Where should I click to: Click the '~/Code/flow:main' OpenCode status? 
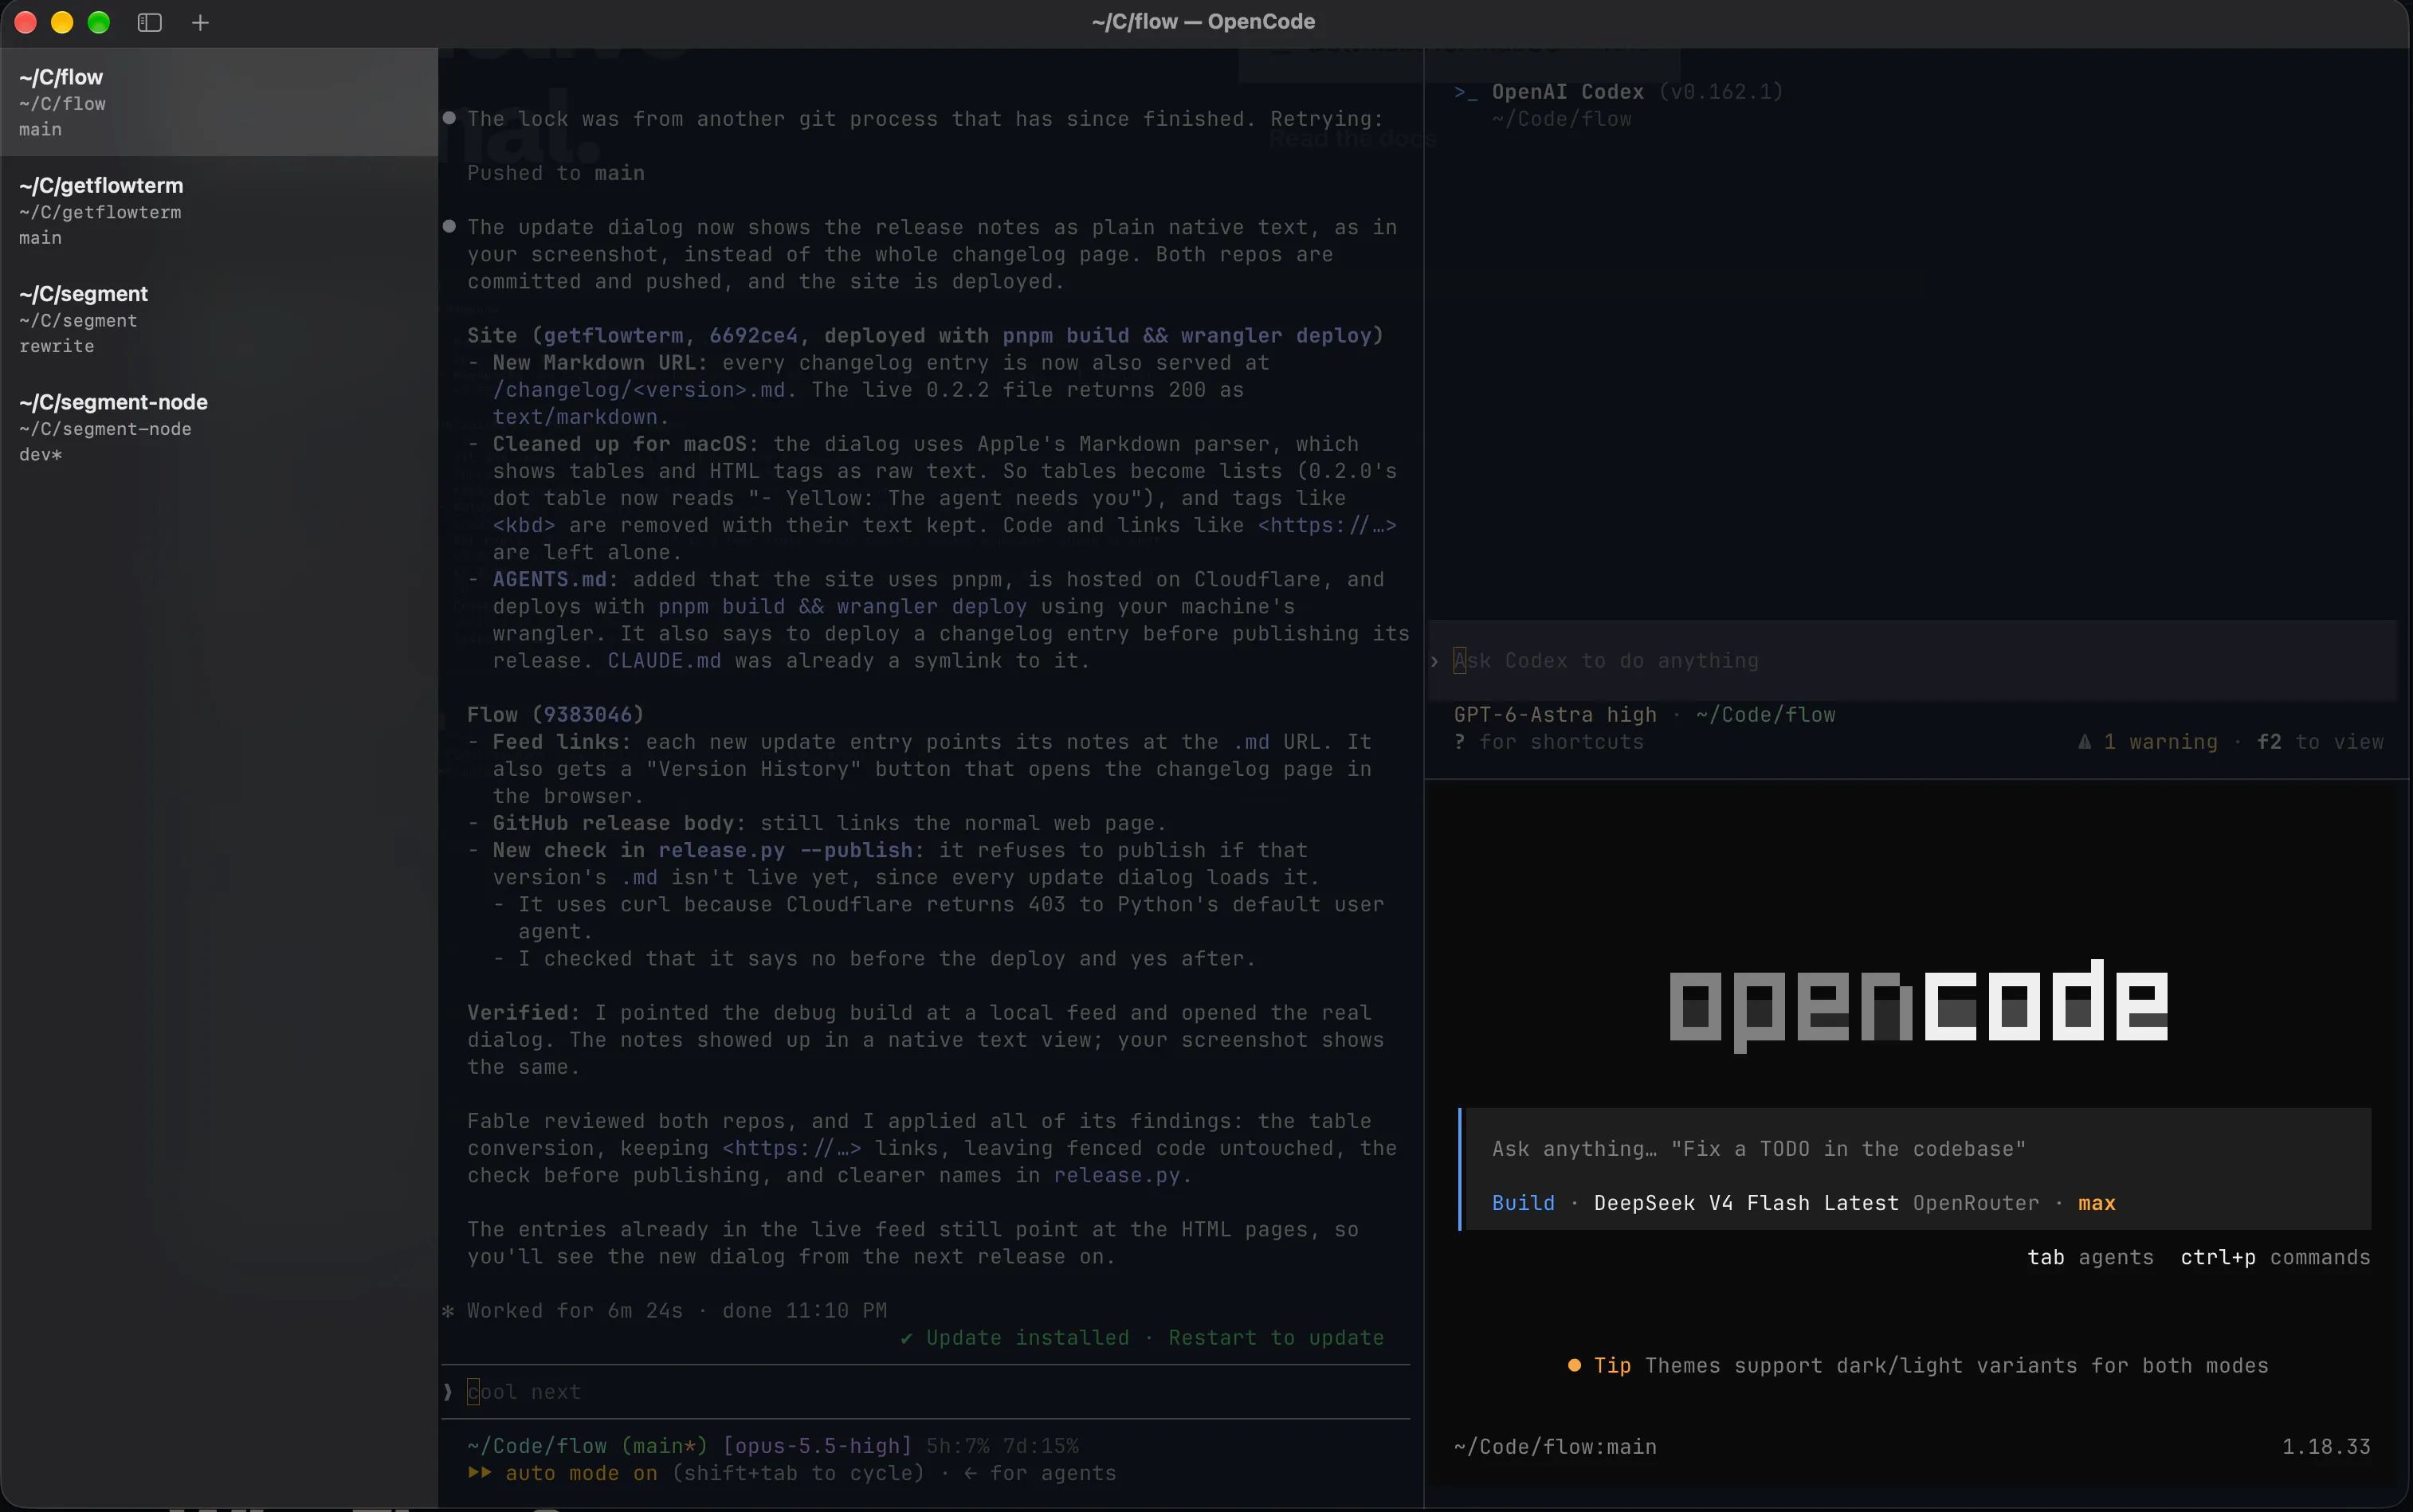pos(1555,1446)
